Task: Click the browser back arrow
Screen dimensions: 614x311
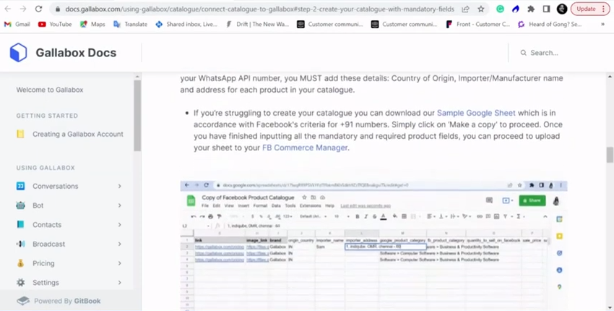Action: tap(8, 9)
